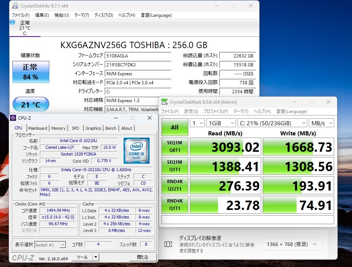Switch to the Bench tab in CPU-Z
The width and height of the screenshot is (352, 267).
pos(111,128)
